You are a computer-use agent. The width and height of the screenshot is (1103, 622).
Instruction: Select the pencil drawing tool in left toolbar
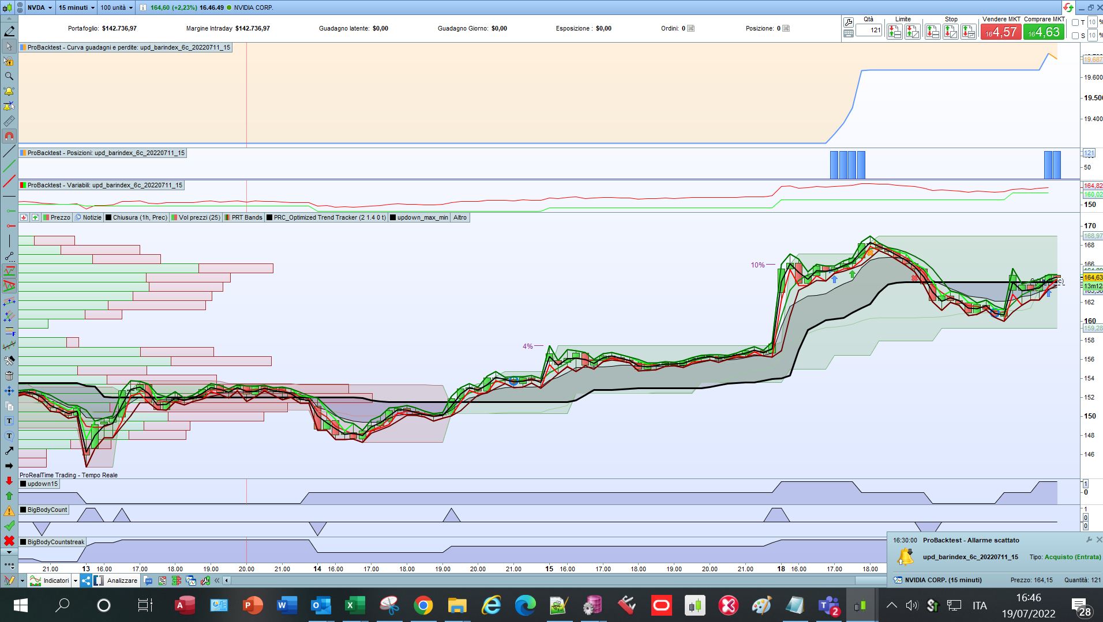9,31
